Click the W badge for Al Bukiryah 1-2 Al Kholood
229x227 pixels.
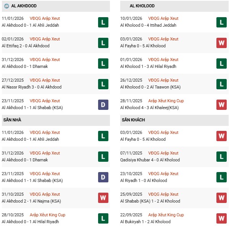point(221,219)
